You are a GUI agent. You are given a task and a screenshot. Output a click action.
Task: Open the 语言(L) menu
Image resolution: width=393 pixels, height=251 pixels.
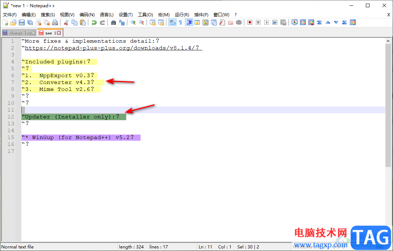(x=106, y=15)
